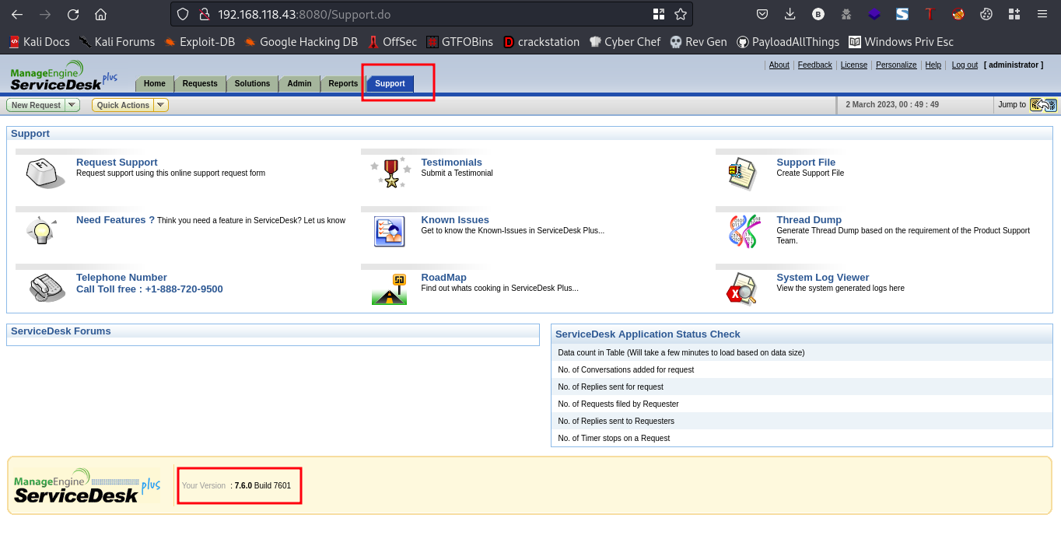Open the RoadMap link
The height and width of the screenshot is (539, 1061).
(x=443, y=278)
